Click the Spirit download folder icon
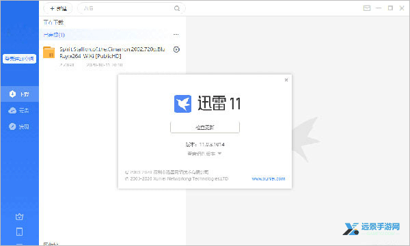The image size is (410, 246). [49, 53]
